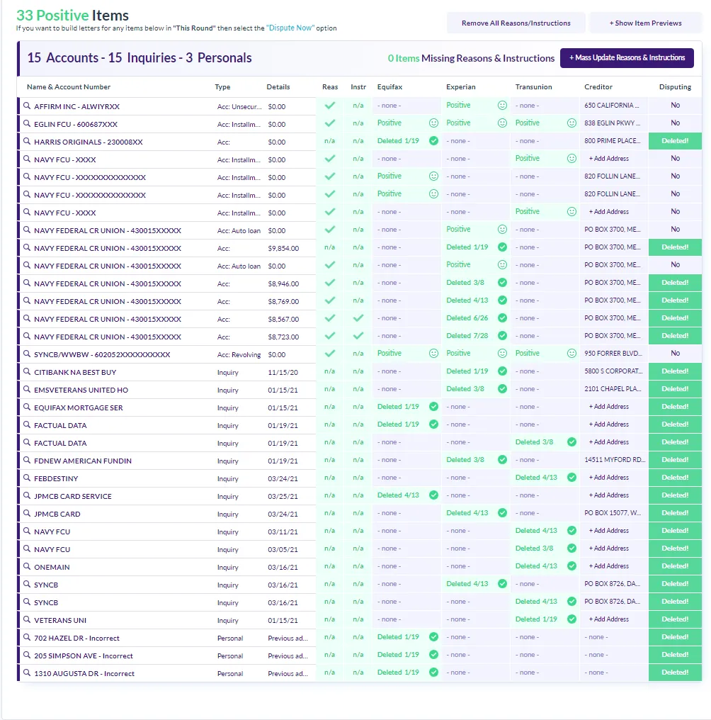
Task: Add address for ONEMAIN inquiry
Action: 609,566
